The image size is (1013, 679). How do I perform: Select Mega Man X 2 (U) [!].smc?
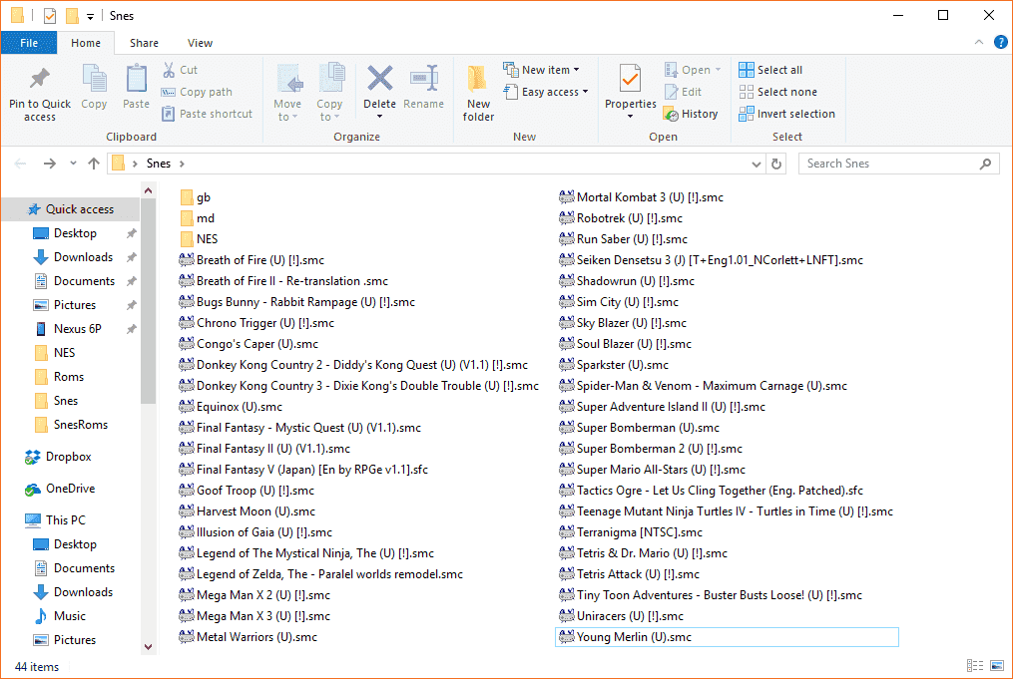[254, 595]
